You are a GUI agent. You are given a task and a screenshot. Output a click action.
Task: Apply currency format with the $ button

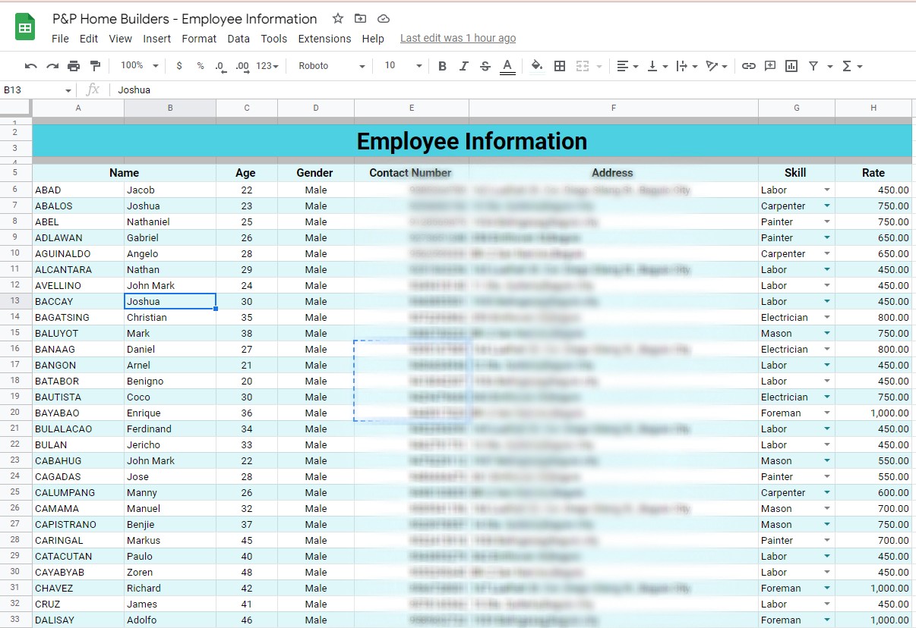pyautogui.click(x=179, y=66)
